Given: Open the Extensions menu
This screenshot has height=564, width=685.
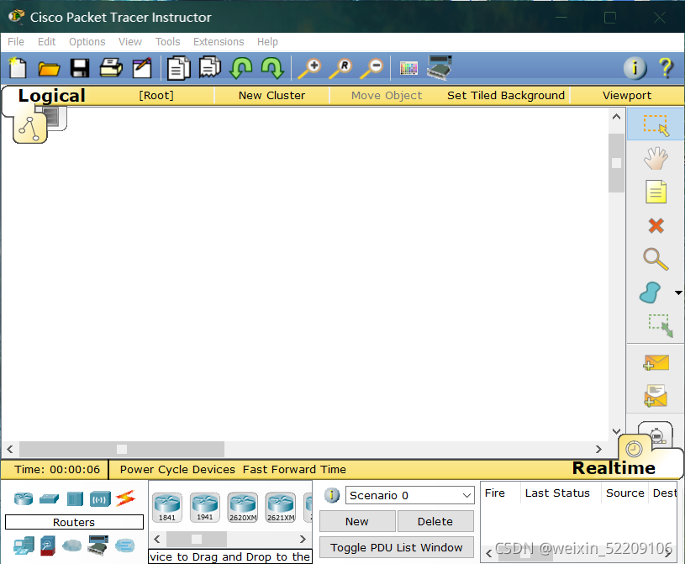Looking at the screenshot, I should (x=219, y=41).
